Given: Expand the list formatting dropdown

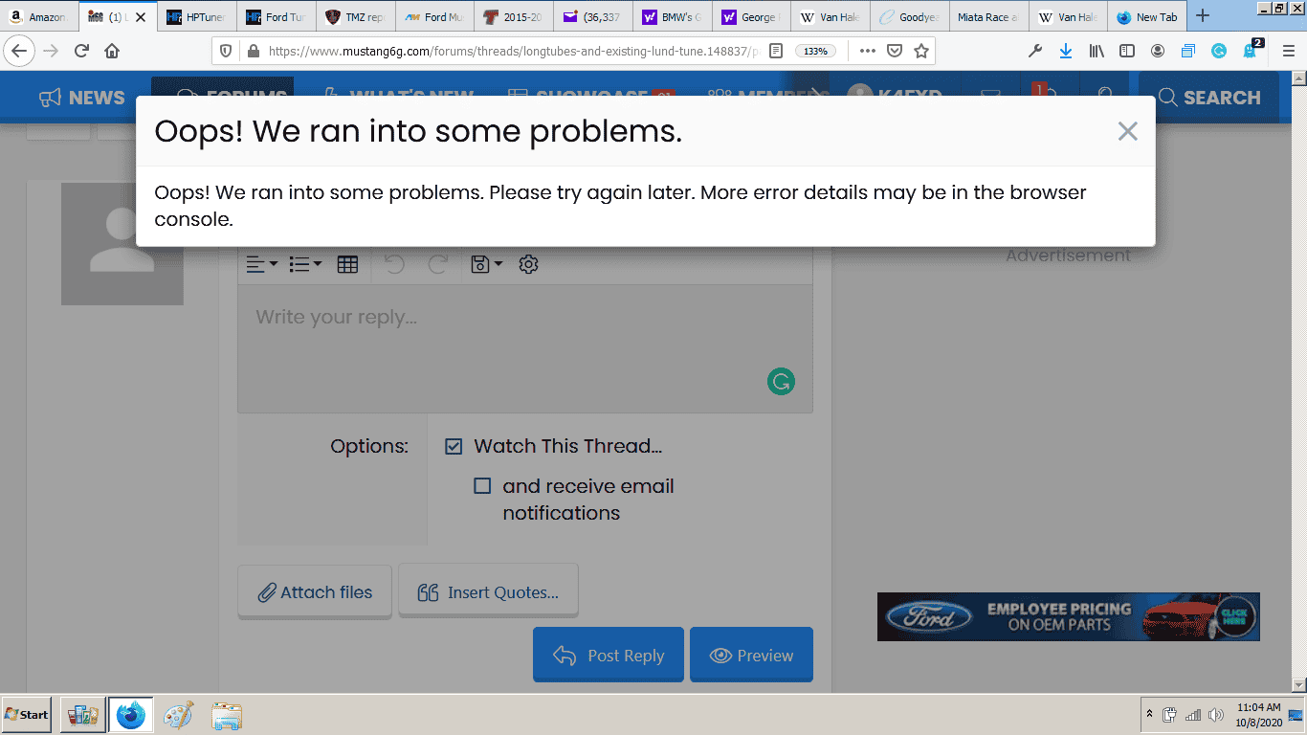Looking at the screenshot, I should (x=305, y=264).
